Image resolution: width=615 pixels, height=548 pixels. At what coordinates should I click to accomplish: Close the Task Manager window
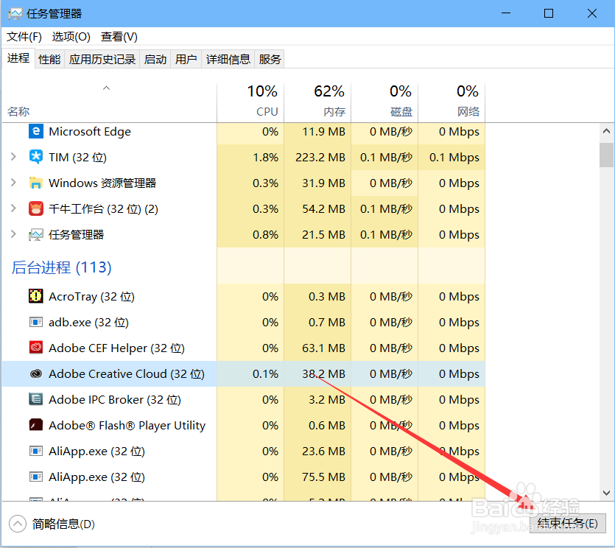pyautogui.click(x=592, y=13)
